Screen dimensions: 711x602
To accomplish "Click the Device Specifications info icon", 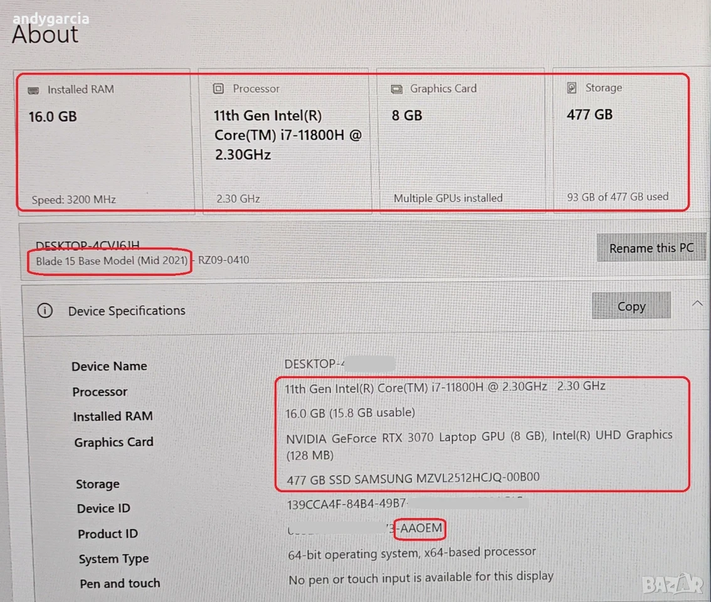I will (45, 311).
